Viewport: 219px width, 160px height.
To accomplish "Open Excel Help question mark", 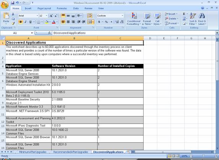I will pos(203,8).
